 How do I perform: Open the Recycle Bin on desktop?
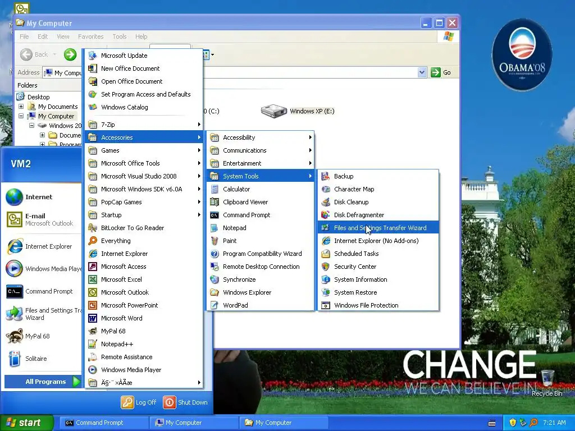[547, 383]
